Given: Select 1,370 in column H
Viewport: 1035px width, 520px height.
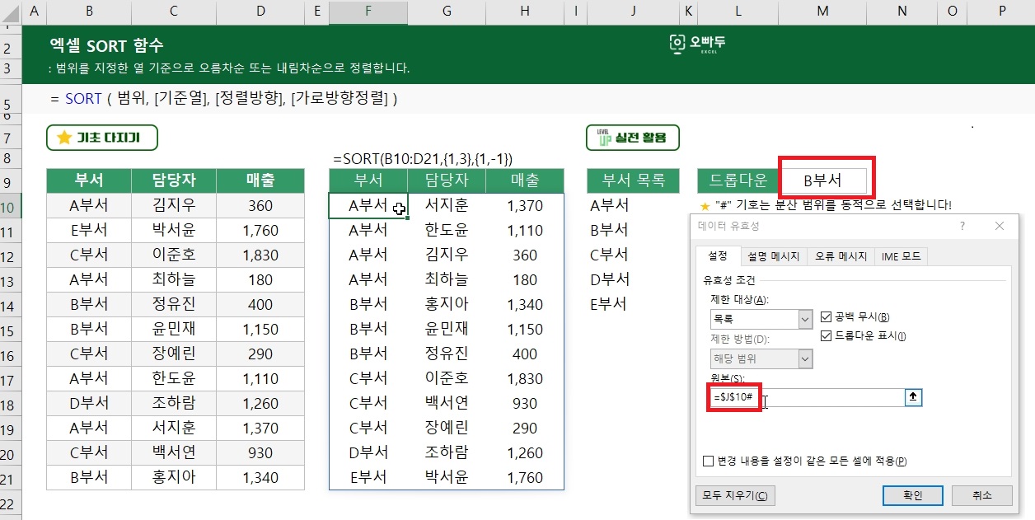Looking at the screenshot, I should point(525,205).
